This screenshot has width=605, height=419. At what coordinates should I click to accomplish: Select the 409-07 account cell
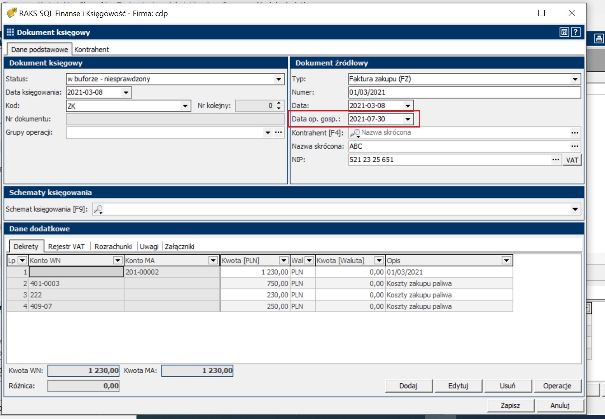tap(76, 306)
